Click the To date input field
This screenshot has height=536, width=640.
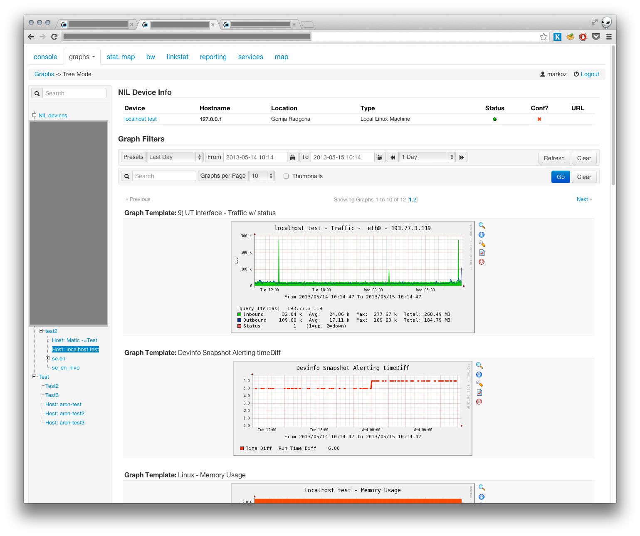click(343, 157)
